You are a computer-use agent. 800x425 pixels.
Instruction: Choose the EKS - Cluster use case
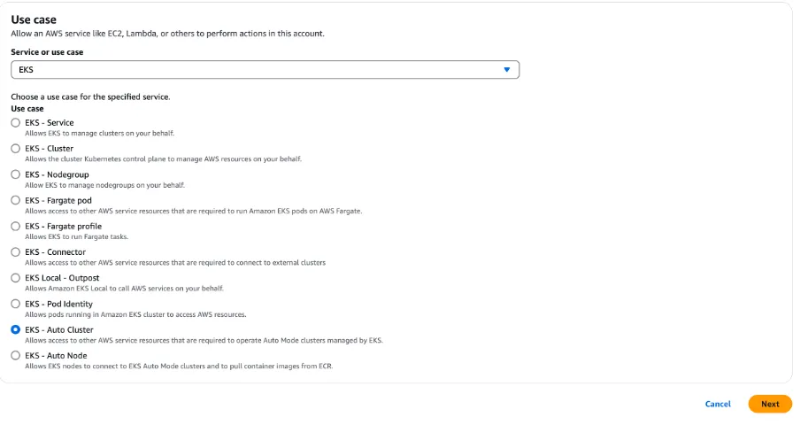click(x=16, y=149)
